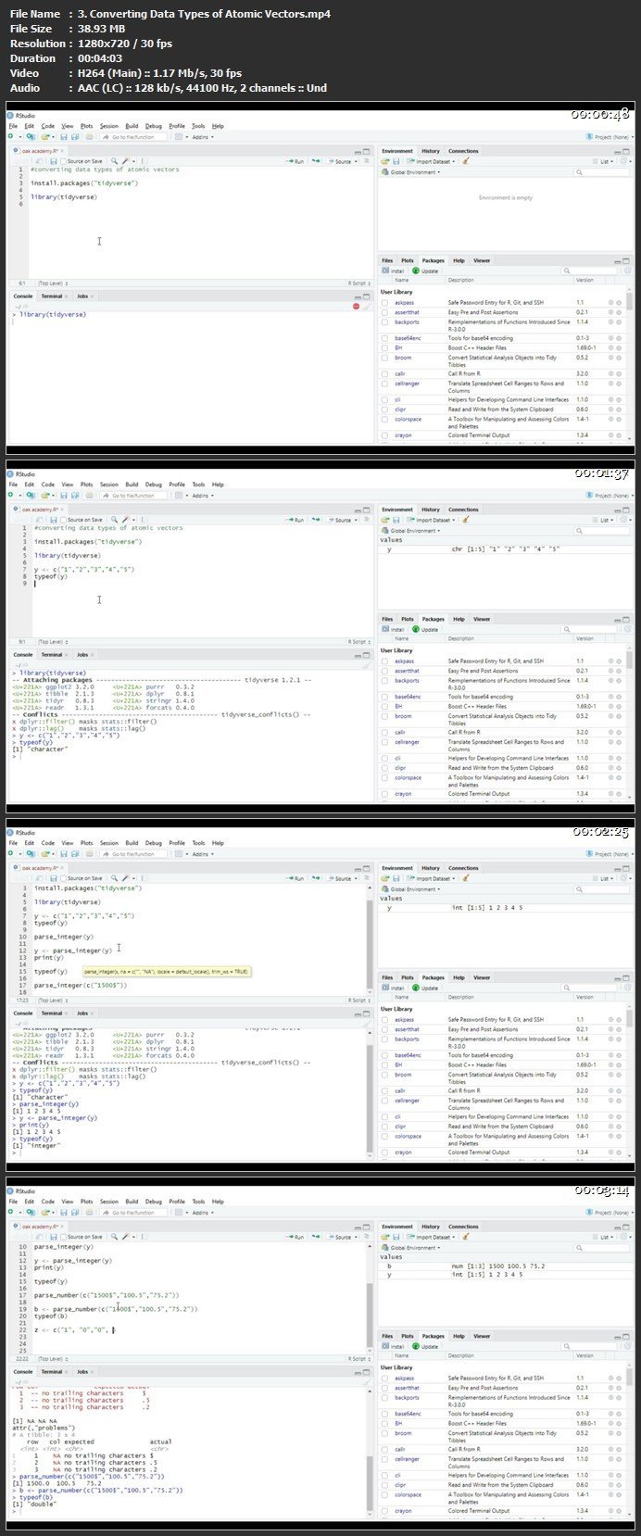Click variable b row in 00:03:14 Environment pane

coord(506,1265)
